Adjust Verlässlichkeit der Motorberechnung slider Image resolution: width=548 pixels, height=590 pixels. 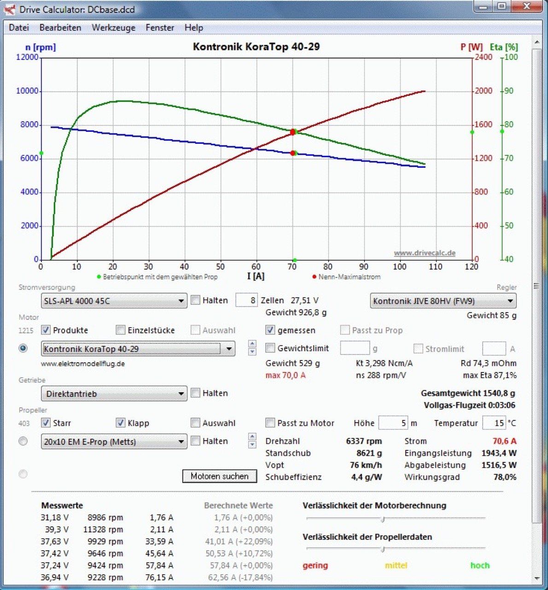tap(383, 519)
